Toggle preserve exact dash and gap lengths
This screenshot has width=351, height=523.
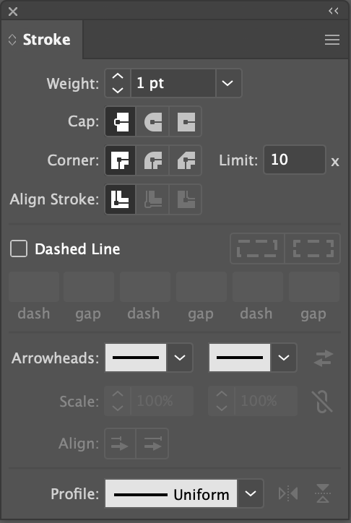click(257, 248)
